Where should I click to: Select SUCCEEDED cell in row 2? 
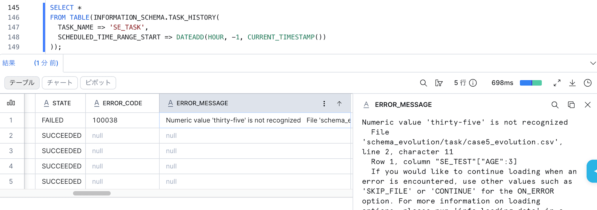[x=61, y=136]
